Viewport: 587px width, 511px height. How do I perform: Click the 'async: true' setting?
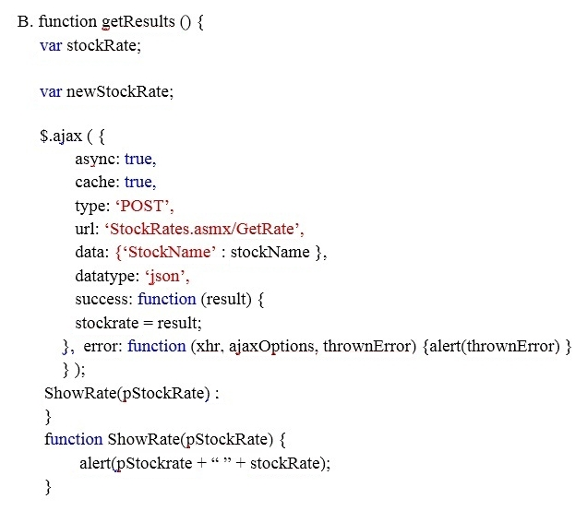[x=115, y=159]
